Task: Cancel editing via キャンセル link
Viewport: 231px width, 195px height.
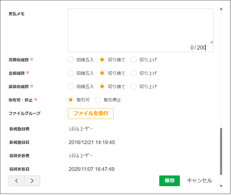Action: pyautogui.click(x=199, y=181)
